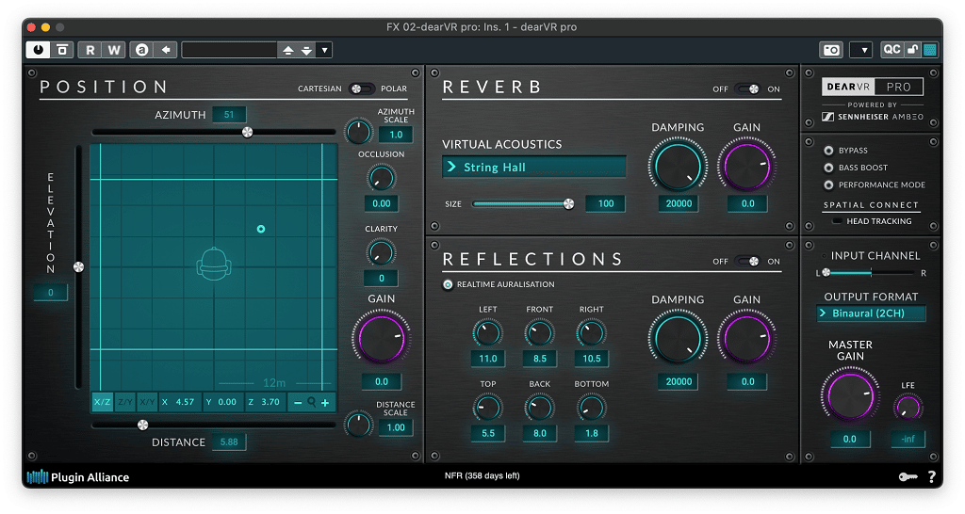This screenshot has height=514, width=965.
Task: Click the A/B compare settings icon
Action: [x=141, y=50]
